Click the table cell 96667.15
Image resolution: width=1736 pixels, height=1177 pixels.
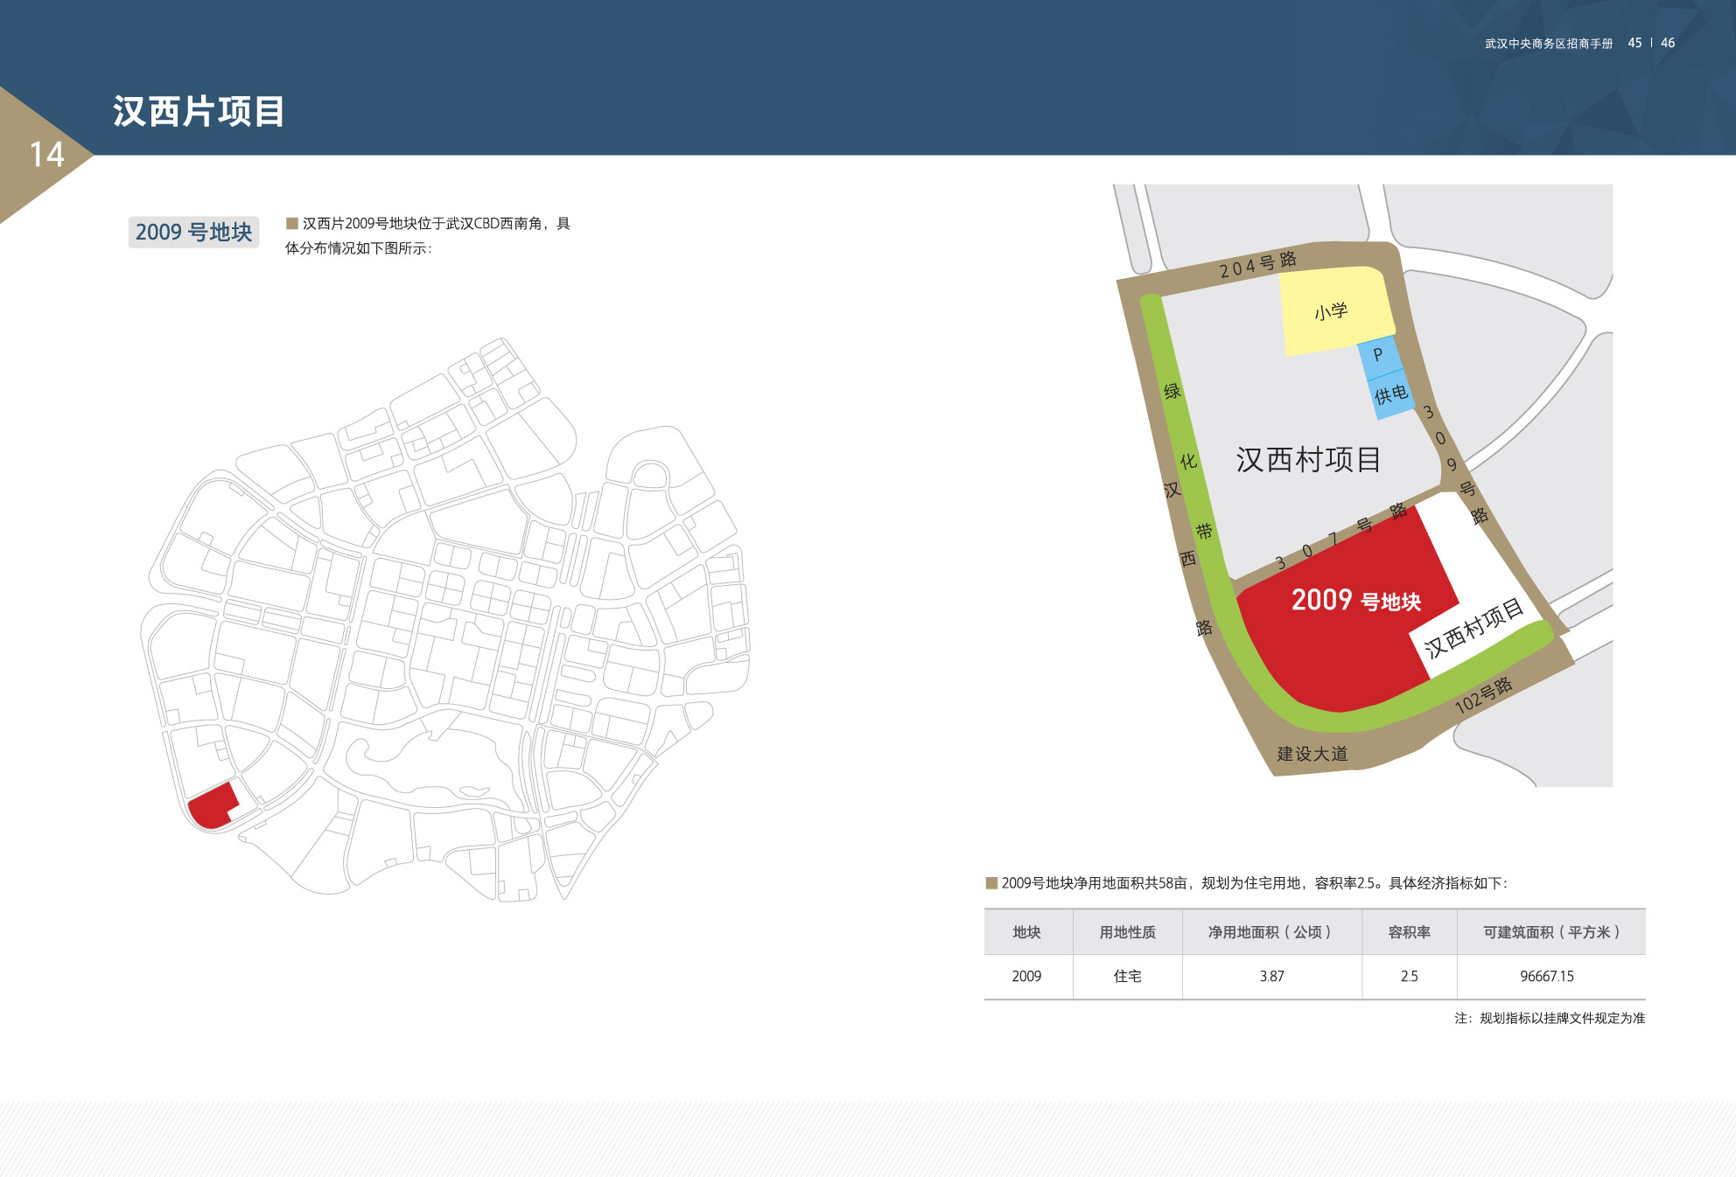pyautogui.click(x=1546, y=976)
